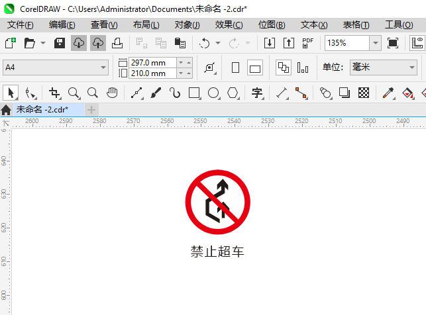Expand the Open recent files arrow
The width and height of the screenshot is (426, 315).
click(43, 43)
